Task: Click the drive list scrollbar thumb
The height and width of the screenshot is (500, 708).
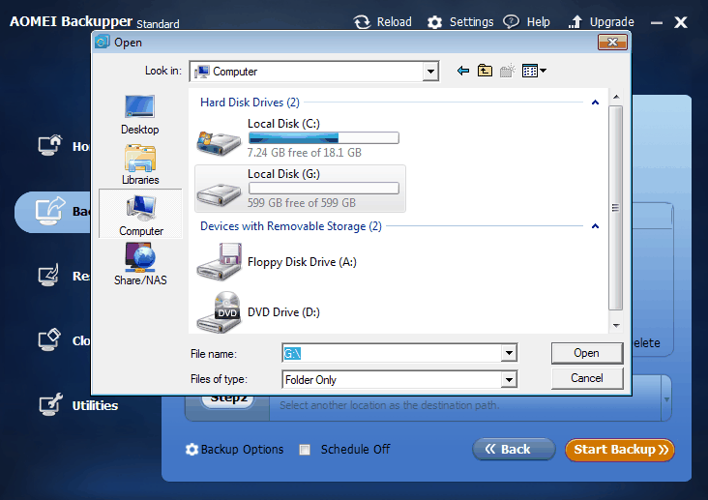Action: (x=616, y=208)
